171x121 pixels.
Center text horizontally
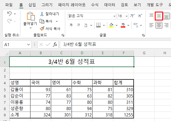click(x=159, y=25)
